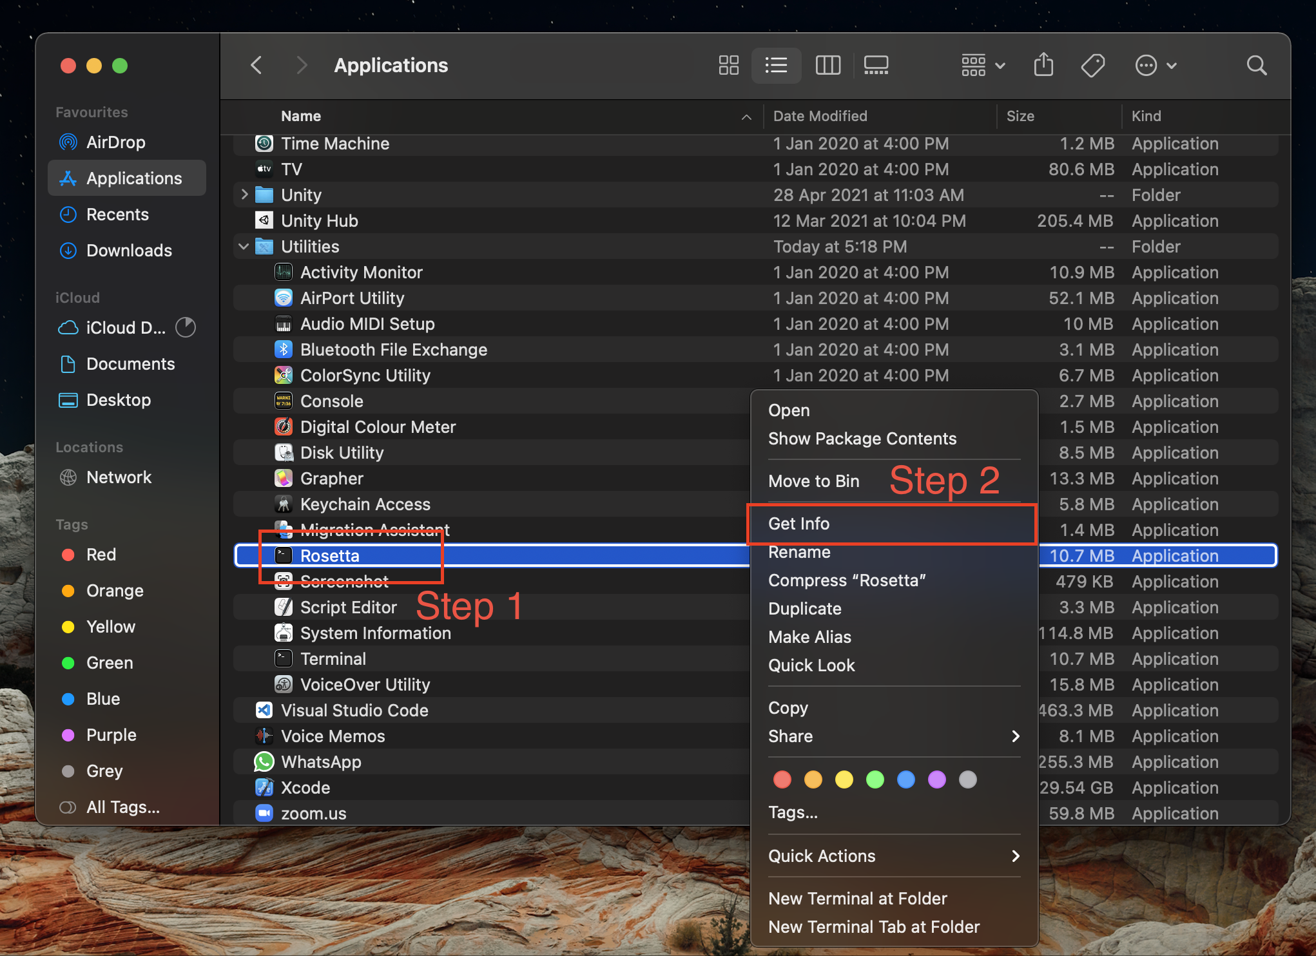Image resolution: width=1316 pixels, height=956 pixels.
Task: Click the Share toolbar icon
Action: [1043, 66]
